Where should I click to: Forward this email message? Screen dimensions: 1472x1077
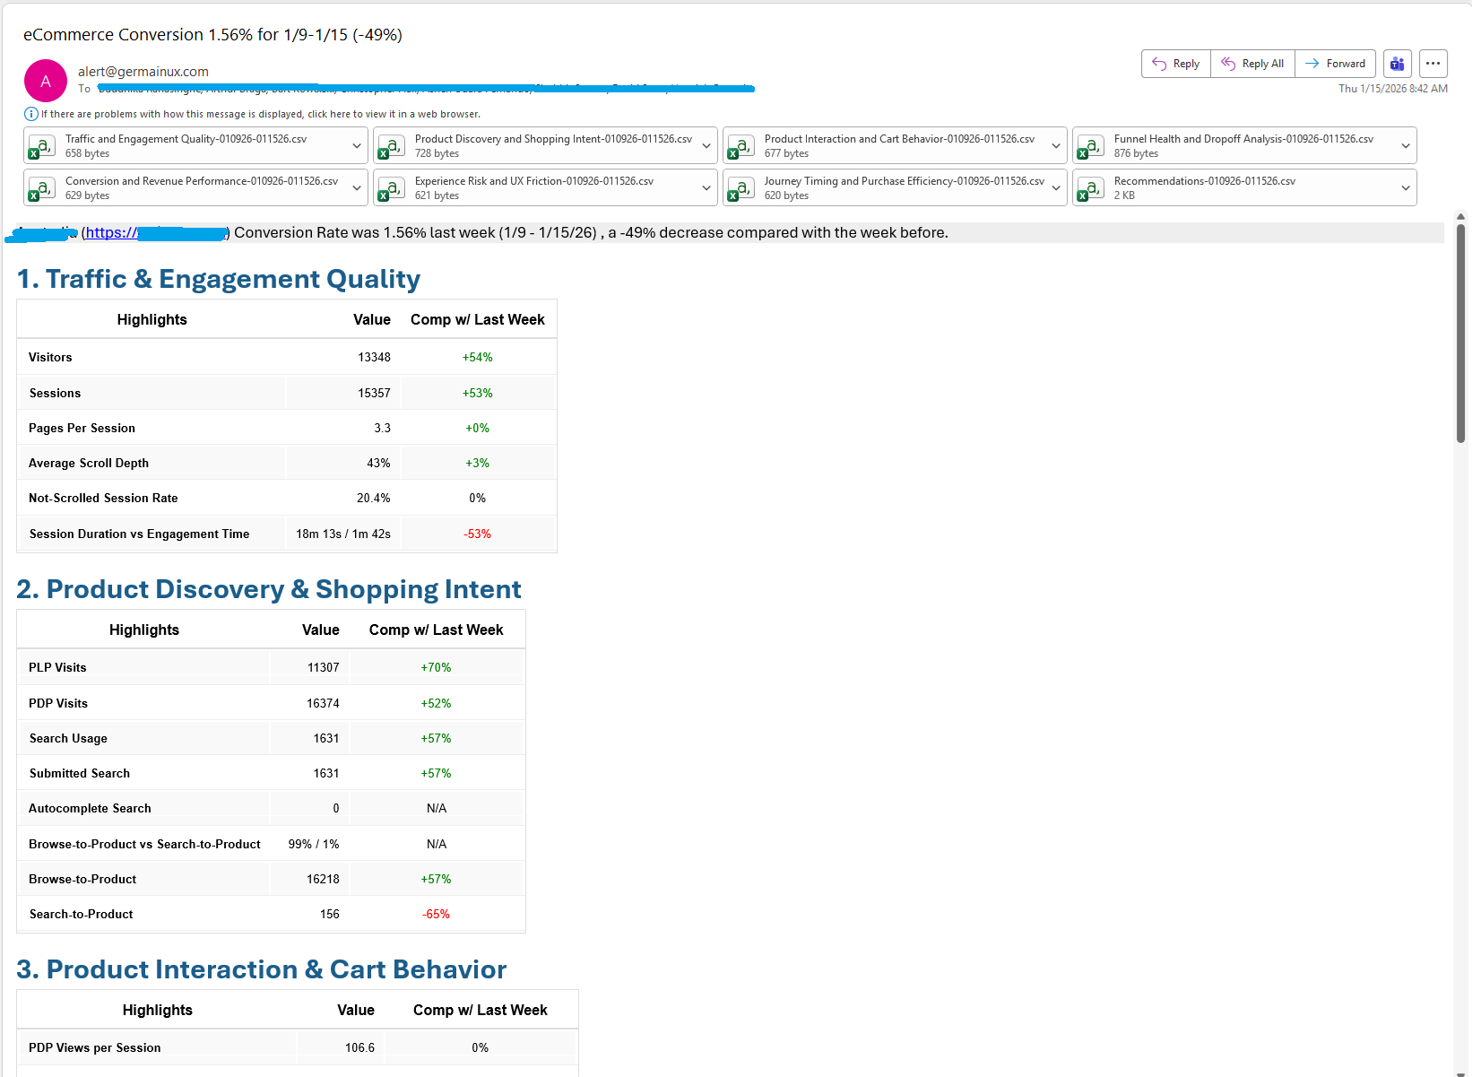pyautogui.click(x=1335, y=64)
